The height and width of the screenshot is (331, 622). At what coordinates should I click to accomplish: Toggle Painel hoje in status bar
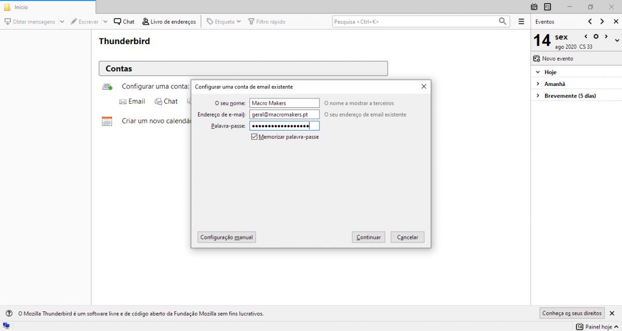point(595,327)
